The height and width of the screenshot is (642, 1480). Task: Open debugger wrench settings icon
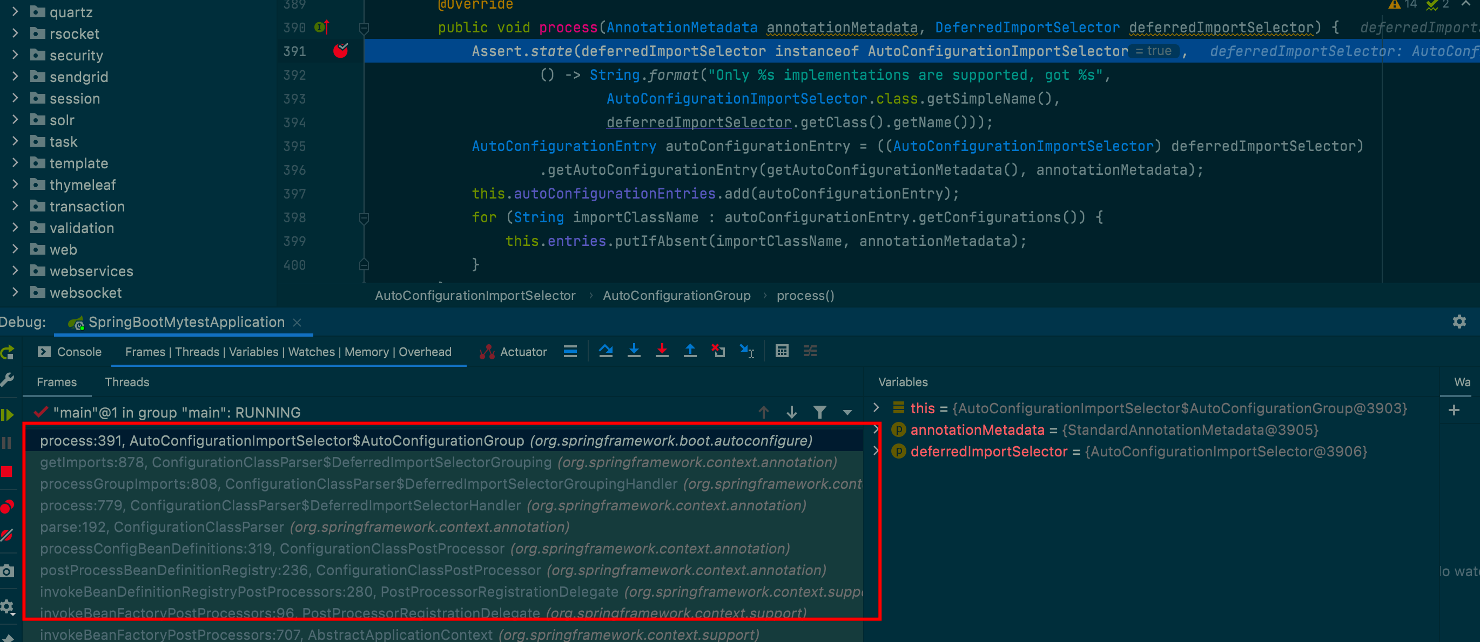[x=7, y=380]
